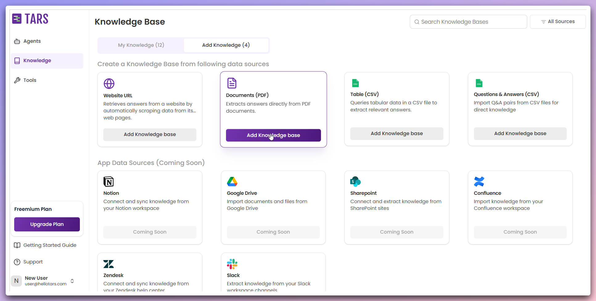Click the Website URL globe icon
The image size is (596, 301).
point(109,84)
